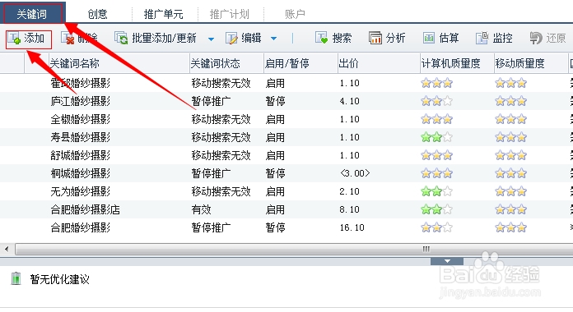
Task: Select keyword row 全椒婚纱摄影
Action: point(286,119)
